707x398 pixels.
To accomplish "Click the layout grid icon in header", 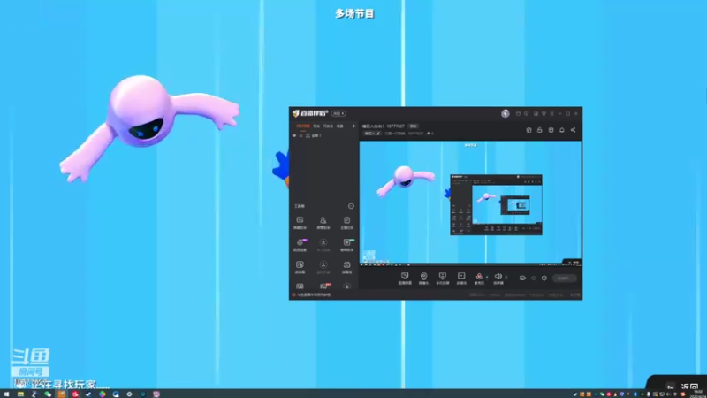I will point(551,130).
